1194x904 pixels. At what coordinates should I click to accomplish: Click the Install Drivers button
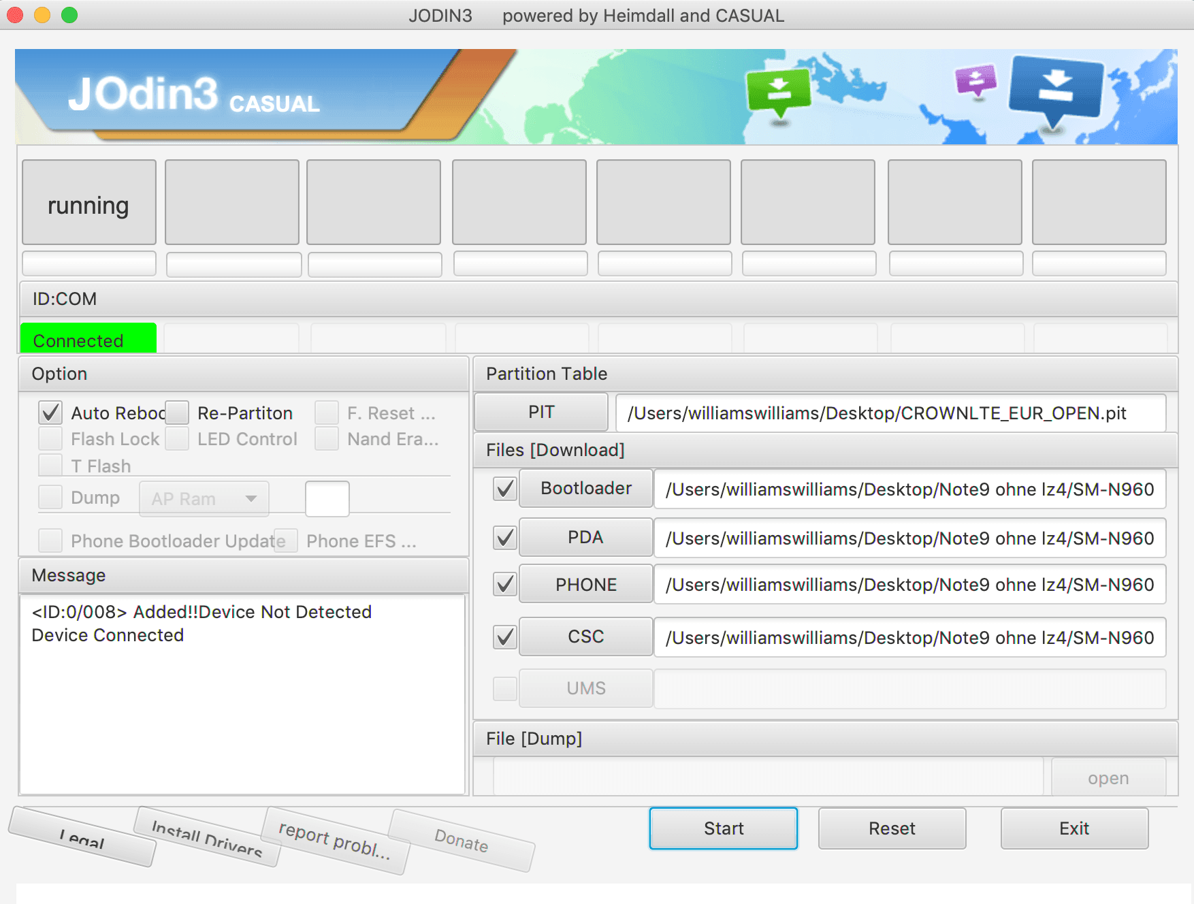point(207,837)
